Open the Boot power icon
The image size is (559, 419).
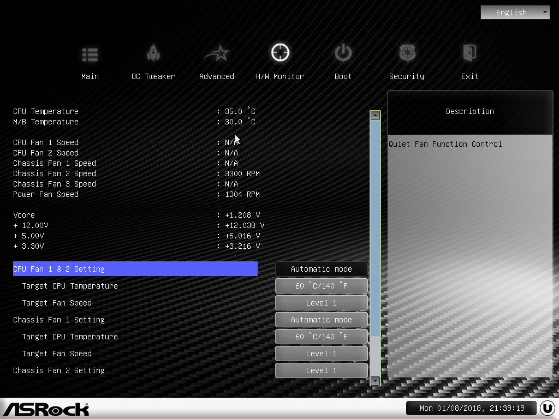tap(343, 53)
